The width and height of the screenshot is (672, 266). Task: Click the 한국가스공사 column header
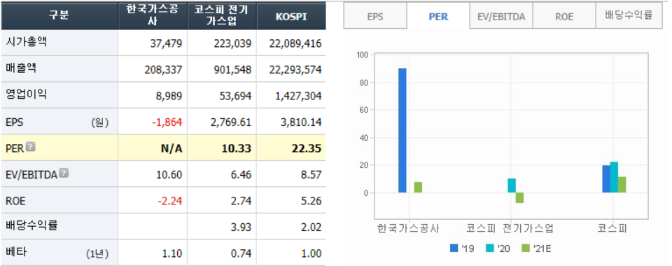(153, 15)
